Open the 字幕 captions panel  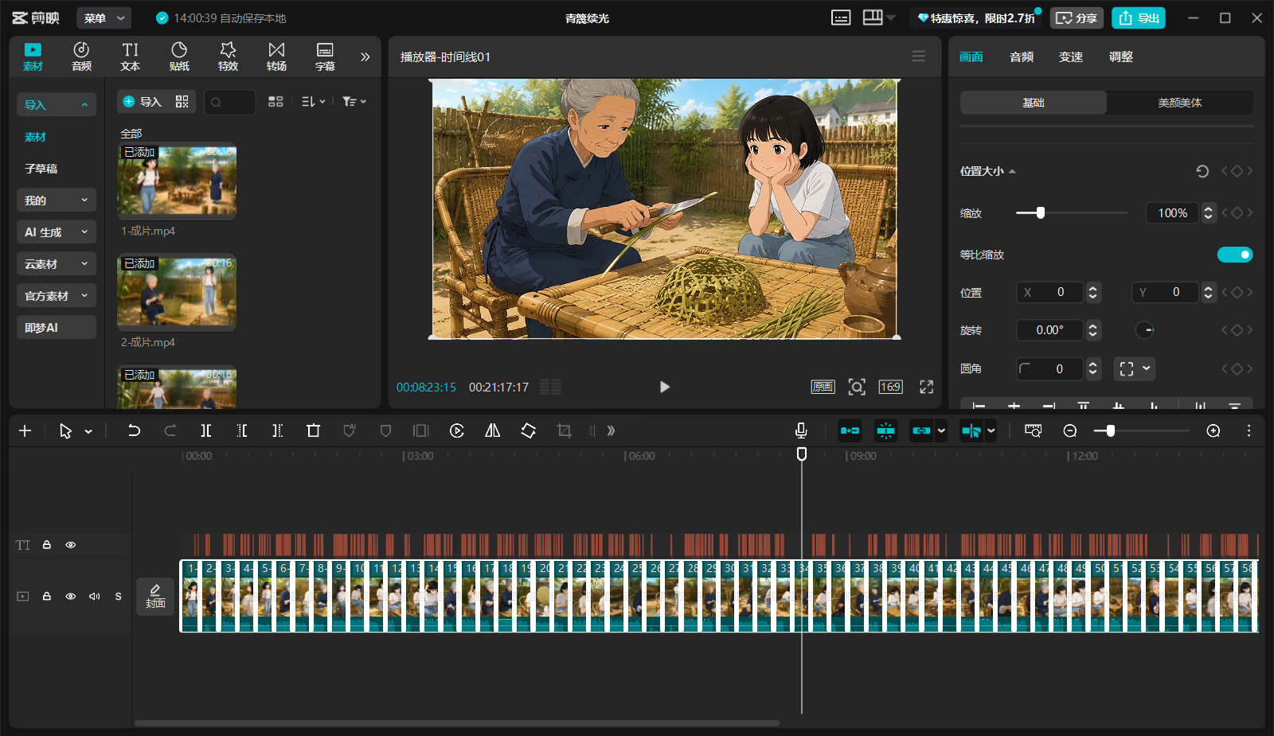click(x=325, y=56)
